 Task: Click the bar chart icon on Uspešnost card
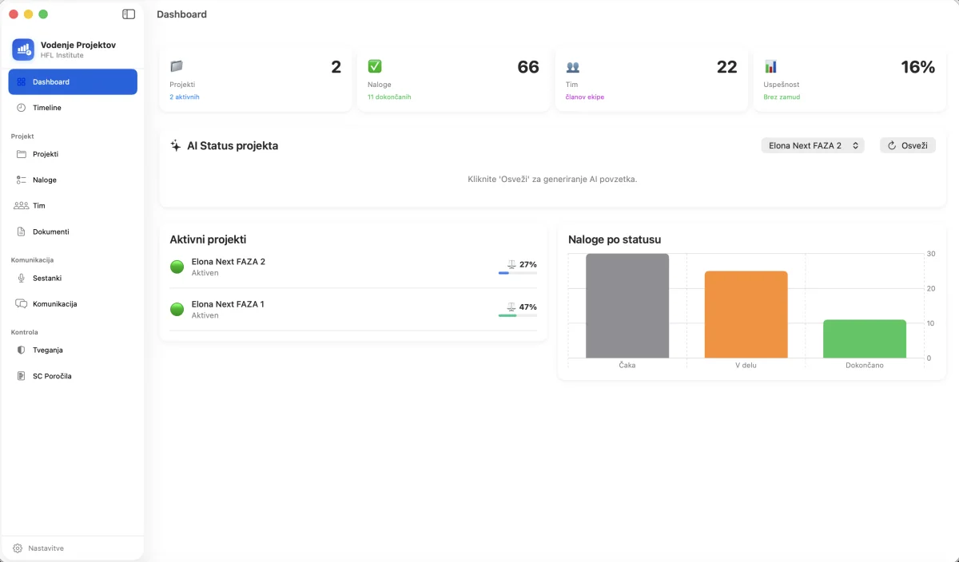(770, 66)
